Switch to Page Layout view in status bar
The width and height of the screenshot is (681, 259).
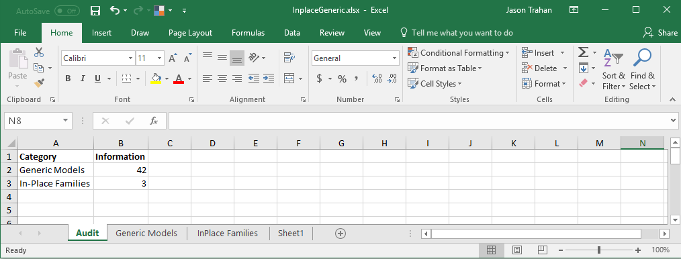pyautogui.click(x=517, y=250)
